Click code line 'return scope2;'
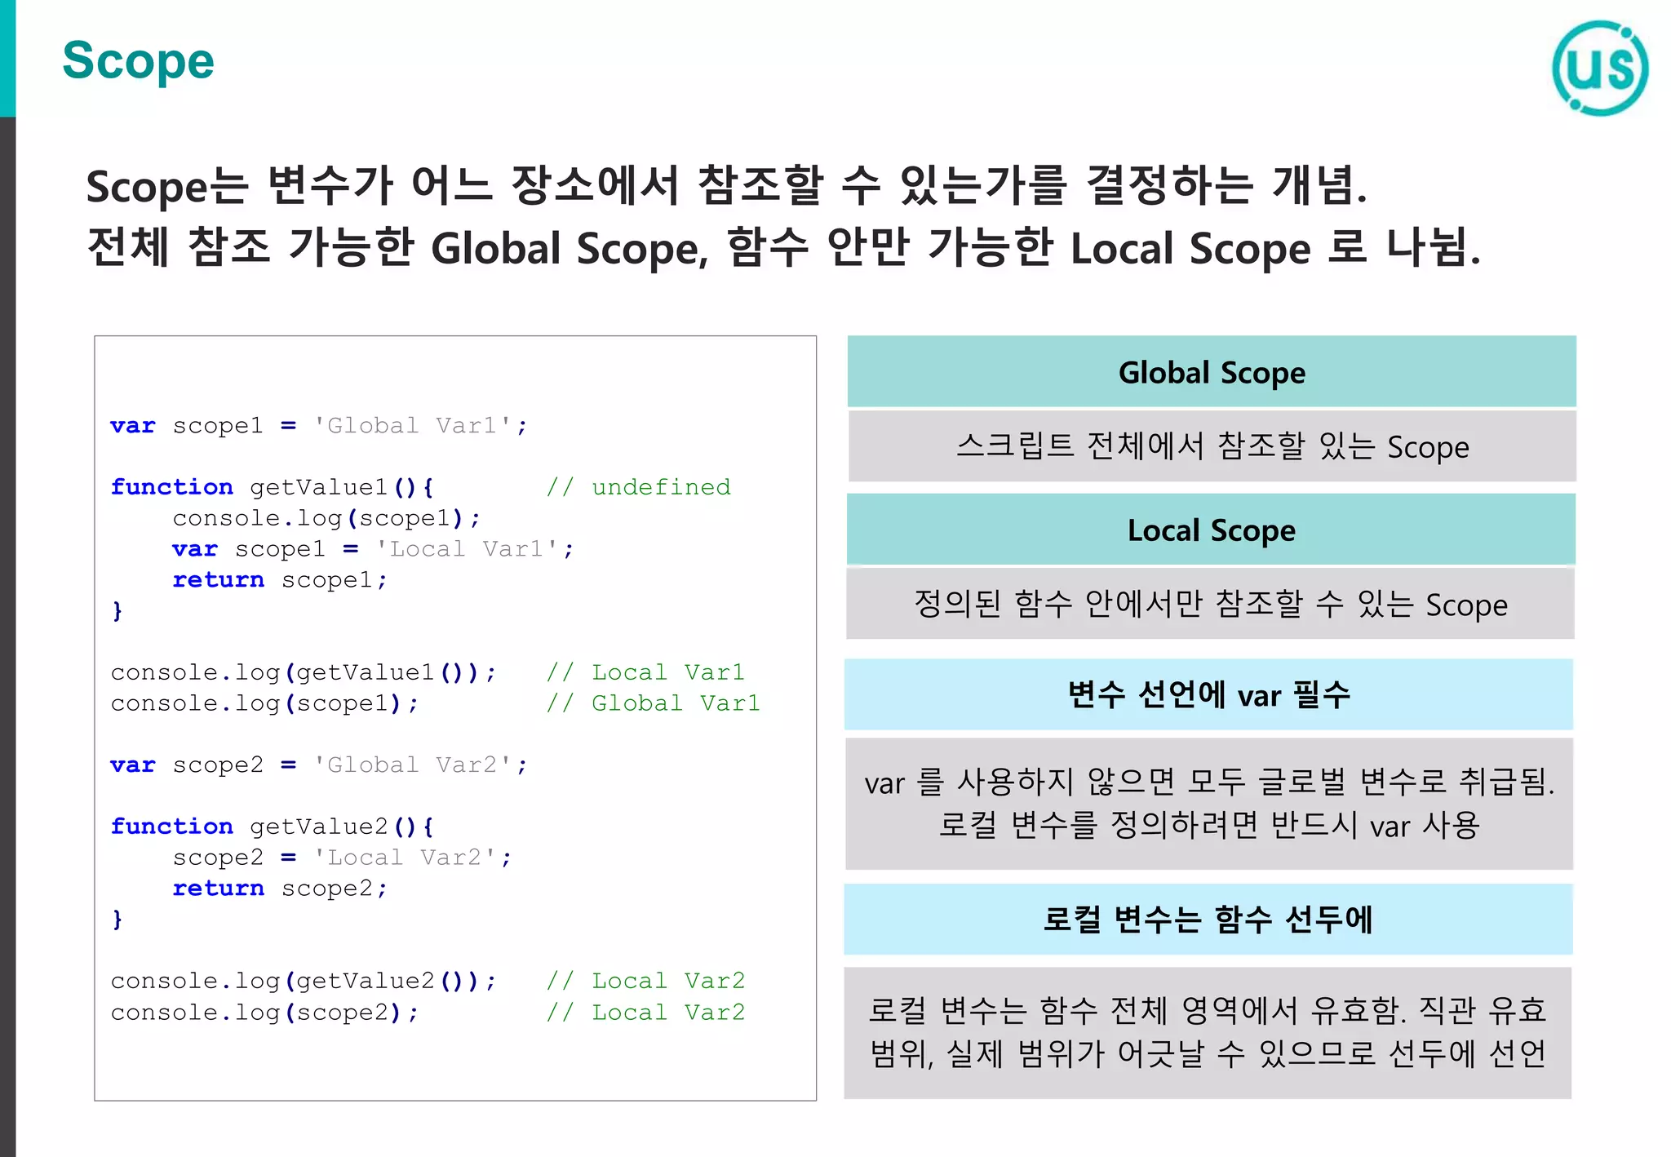Viewport: 1671px width, 1157px height. coord(280,889)
